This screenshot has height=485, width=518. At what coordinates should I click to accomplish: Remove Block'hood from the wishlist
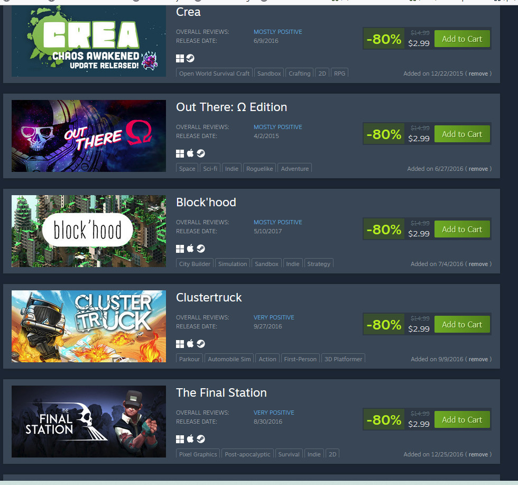478,264
